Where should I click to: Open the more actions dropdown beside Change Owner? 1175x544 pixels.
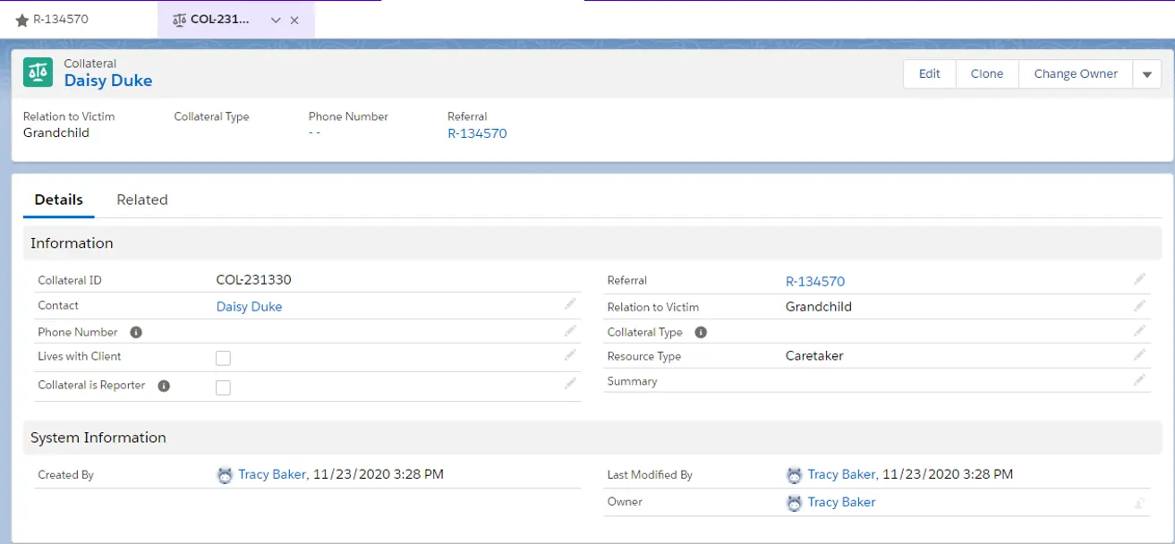click(1147, 74)
